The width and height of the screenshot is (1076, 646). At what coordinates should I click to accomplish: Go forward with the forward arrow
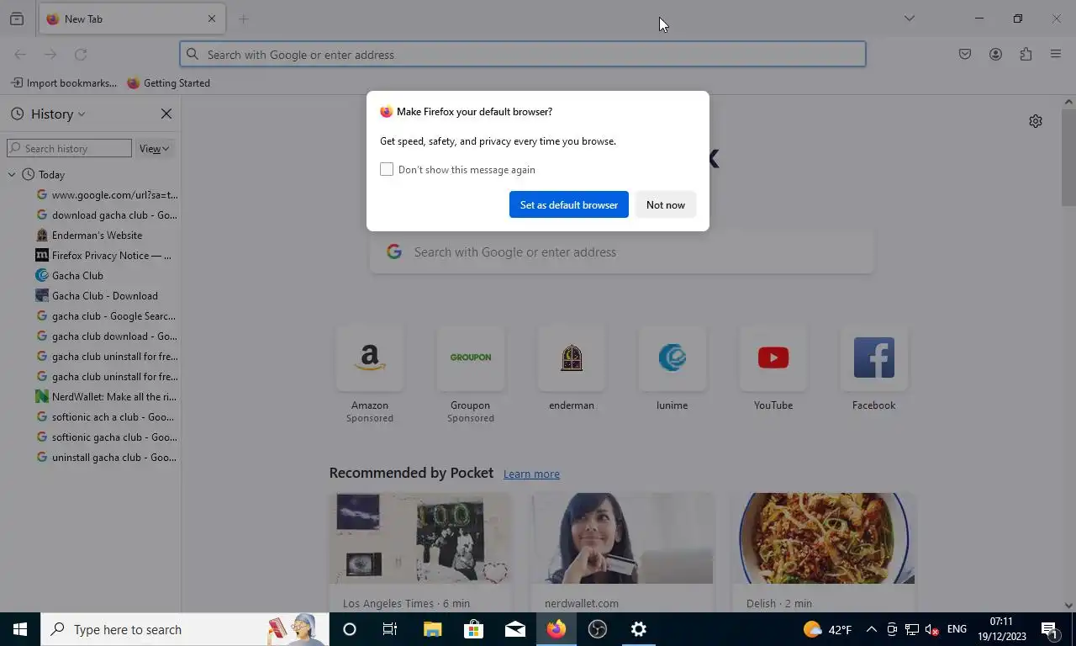[x=50, y=55]
